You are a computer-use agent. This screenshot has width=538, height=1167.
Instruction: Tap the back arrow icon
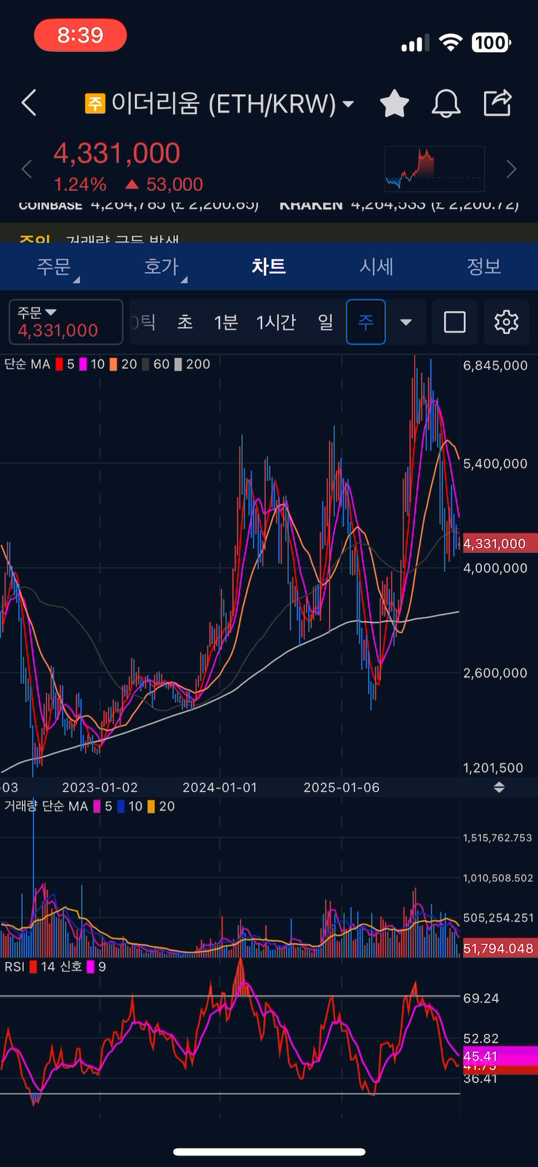click(29, 103)
